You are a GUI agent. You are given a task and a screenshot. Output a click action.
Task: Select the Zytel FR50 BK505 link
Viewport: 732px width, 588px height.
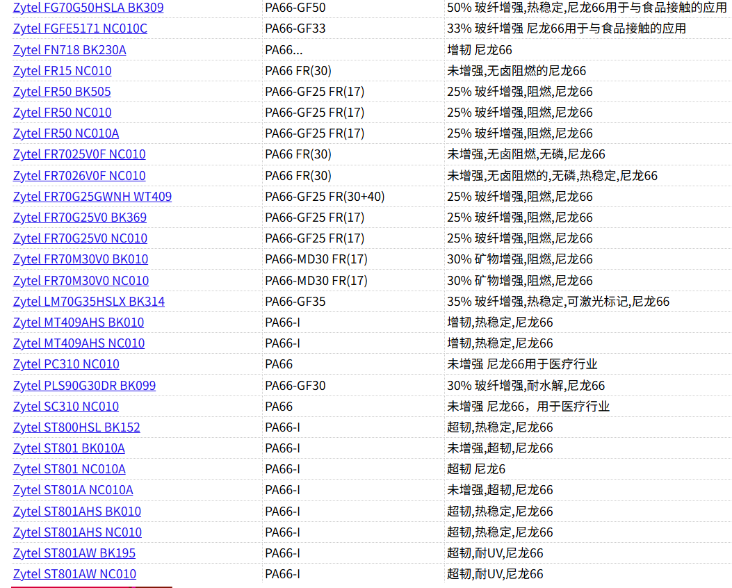[x=62, y=92]
